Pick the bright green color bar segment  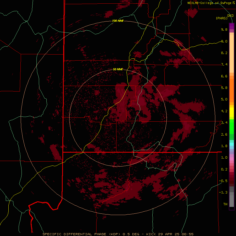pyautogui.click(x=232, y=126)
